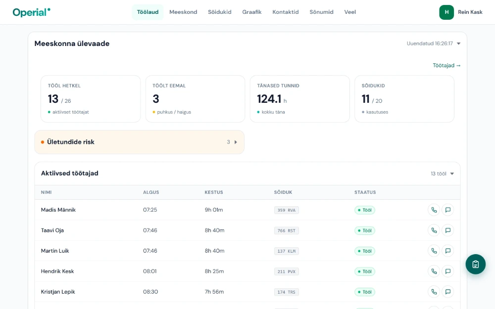Click vehicle tag 137 KLM

click(x=286, y=251)
